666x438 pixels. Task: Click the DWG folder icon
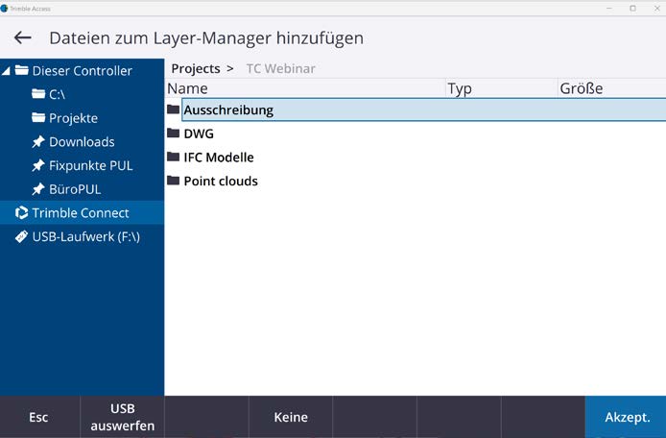click(x=174, y=134)
